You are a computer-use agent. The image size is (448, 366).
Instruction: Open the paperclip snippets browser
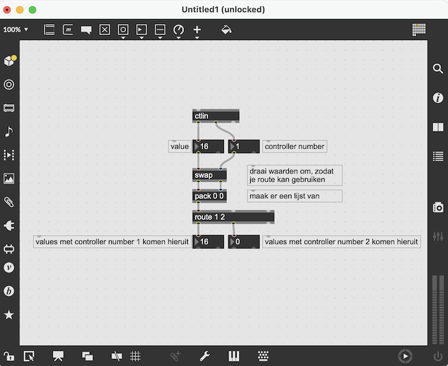point(9,202)
